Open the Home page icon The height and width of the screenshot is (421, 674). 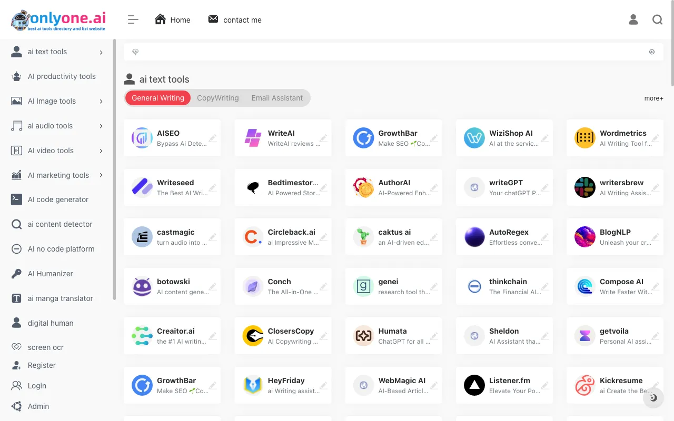160,19
